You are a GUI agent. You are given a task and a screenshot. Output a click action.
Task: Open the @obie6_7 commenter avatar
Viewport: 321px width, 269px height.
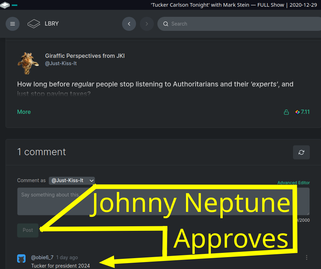pyautogui.click(x=21, y=258)
